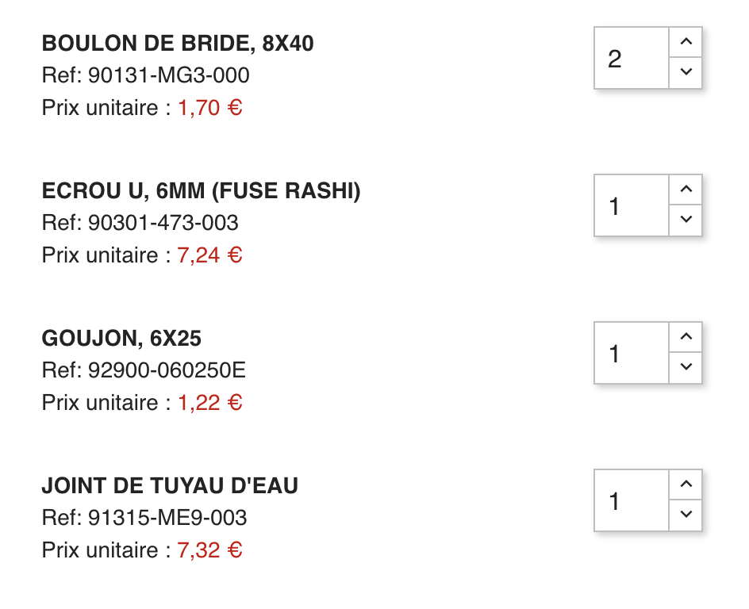Increase quantity for GOUJON, 6X25
This screenshot has height=609, width=749.
coord(686,337)
